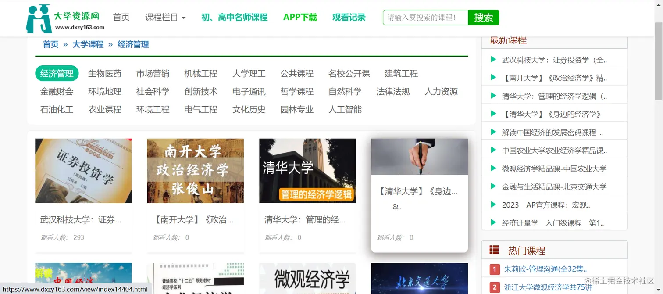Expand the 课程栏目 dropdown menu
This screenshot has width=663, height=294.
click(x=165, y=18)
